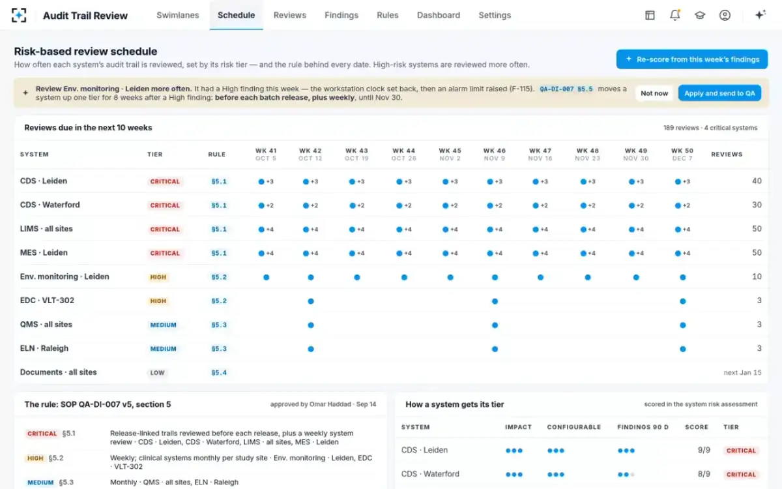Viewport: 782px width, 489px height.
Task: Switch to the Dashboard tab
Action: tap(439, 15)
